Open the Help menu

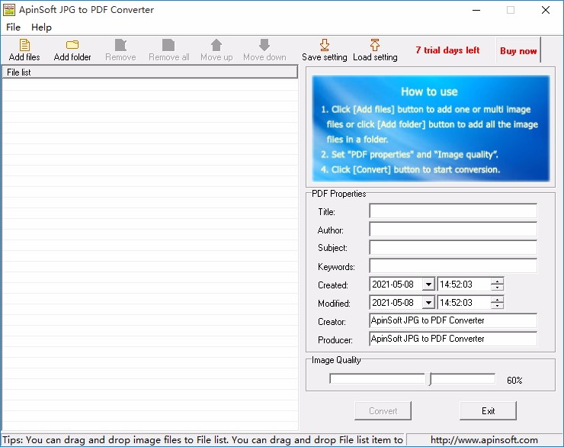click(x=41, y=27)
